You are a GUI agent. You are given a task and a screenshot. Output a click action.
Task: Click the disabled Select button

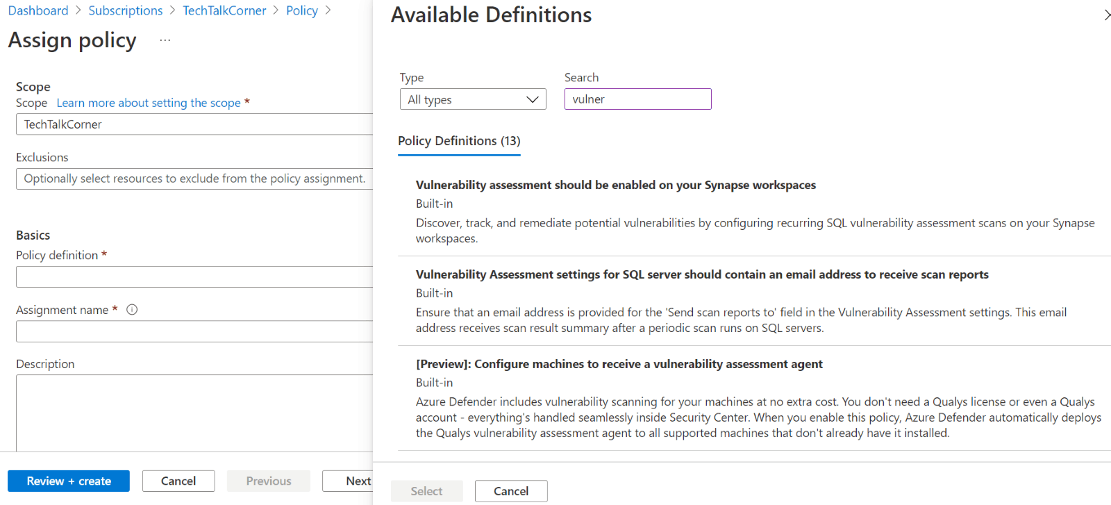pyautogui.click(x=426, y=491)
